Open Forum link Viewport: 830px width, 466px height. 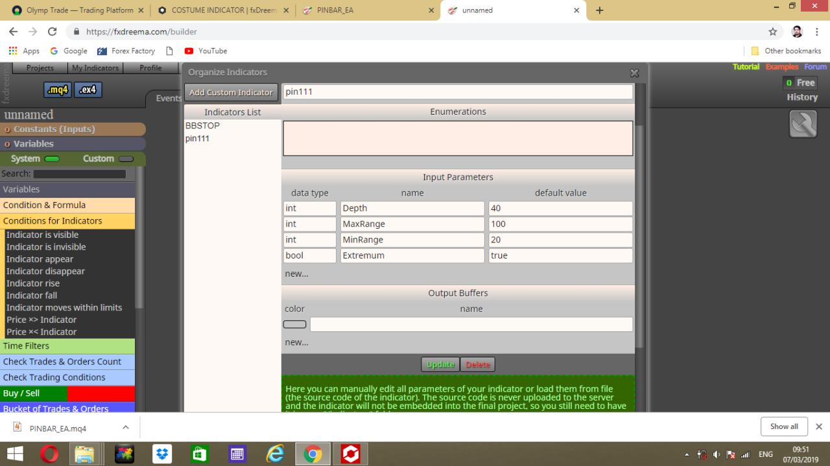point(815,67)
